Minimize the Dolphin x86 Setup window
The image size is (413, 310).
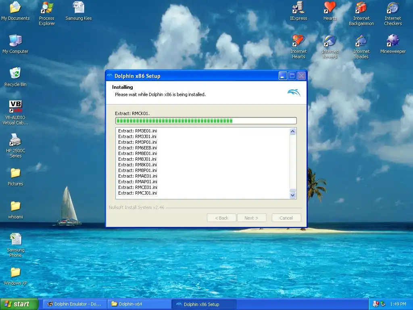(x=283, y=76)
